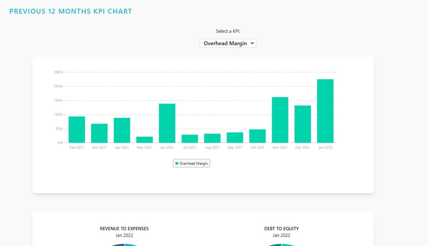The image size is (428, 246).
Task: Click the Sep 2021 bar
Action: 235,137
